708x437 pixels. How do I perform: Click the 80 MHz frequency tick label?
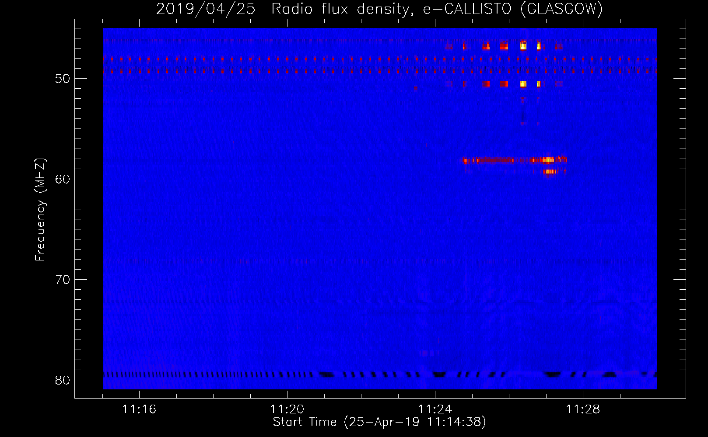click(x=63, y=380)
